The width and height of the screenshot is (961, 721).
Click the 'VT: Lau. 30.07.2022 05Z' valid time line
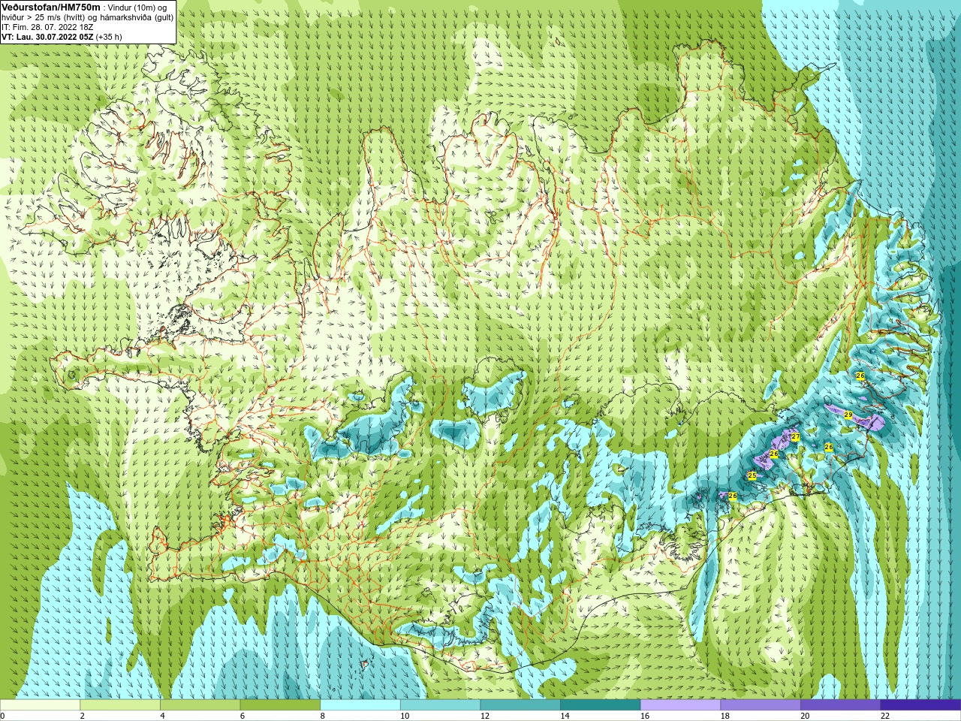pyautogui.click(x=47, y=37)
